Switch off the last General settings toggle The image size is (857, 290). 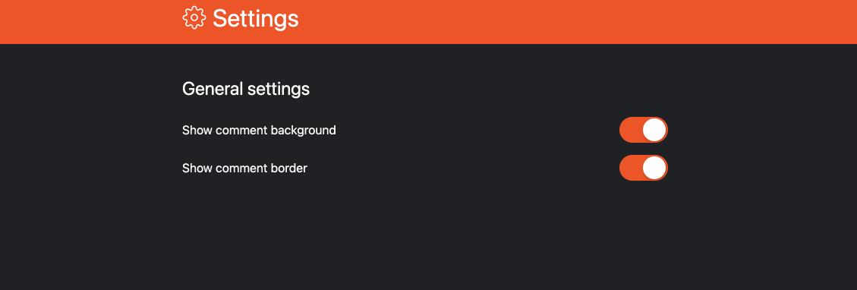point(643,168)
